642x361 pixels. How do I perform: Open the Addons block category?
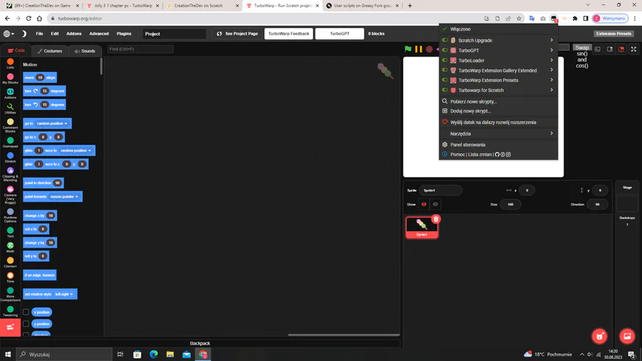tap(10, 93)
